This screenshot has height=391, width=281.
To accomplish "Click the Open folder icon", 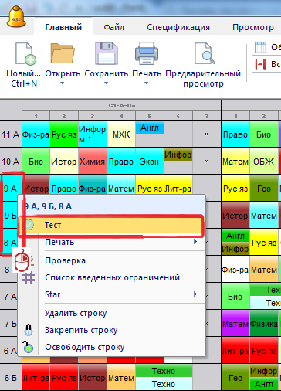I will tap(63, 53).
